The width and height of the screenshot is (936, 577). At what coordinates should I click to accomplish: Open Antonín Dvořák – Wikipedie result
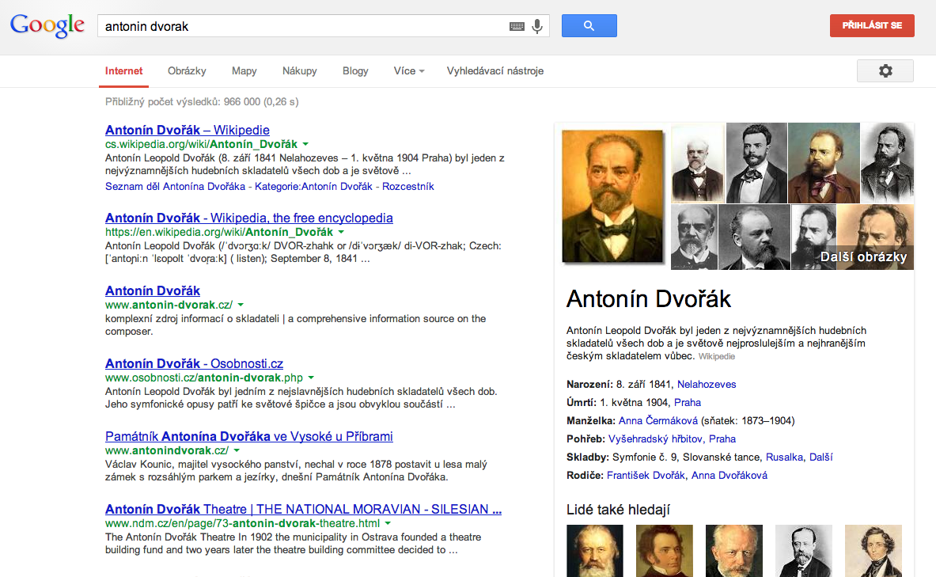pyautogui.click(x=188, y=131)
